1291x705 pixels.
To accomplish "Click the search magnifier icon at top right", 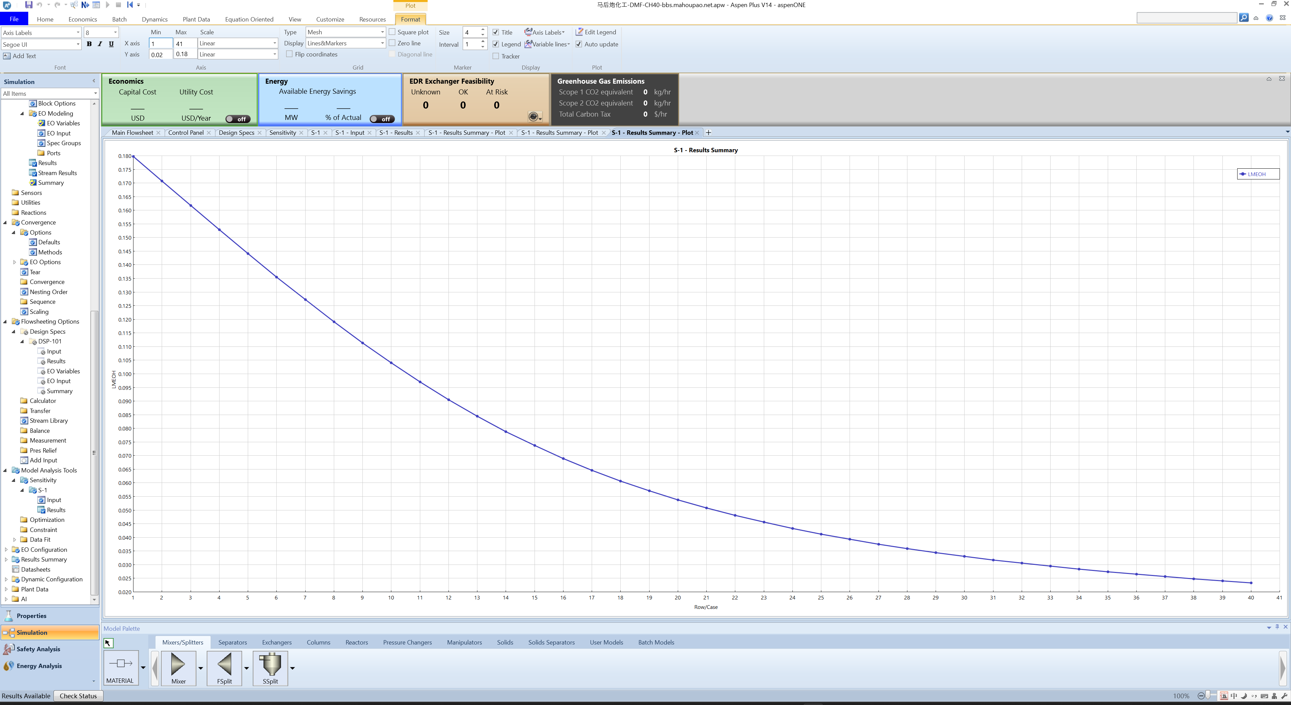I will (x=1244, y=18).
